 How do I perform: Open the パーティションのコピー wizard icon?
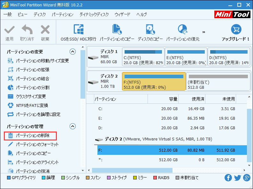click(x=117, y=29)
